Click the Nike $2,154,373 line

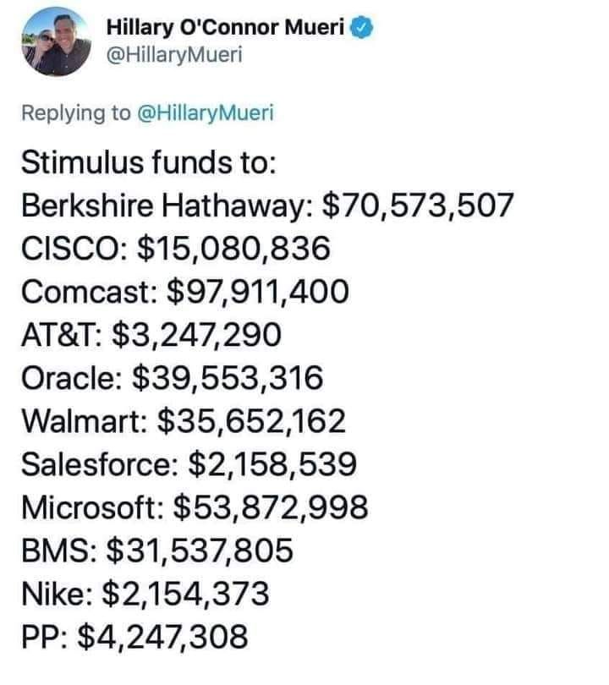pos(145,594)
